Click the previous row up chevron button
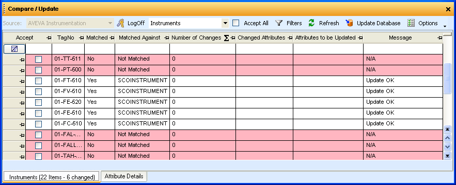 [448, 138]
